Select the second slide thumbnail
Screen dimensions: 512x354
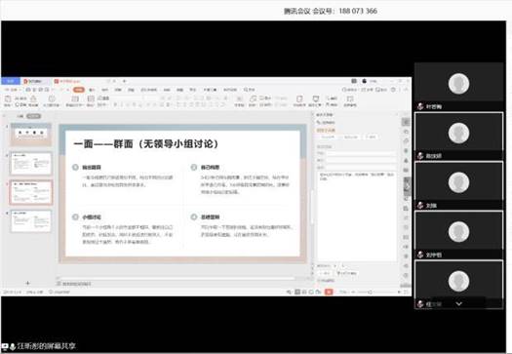point(31,163)
